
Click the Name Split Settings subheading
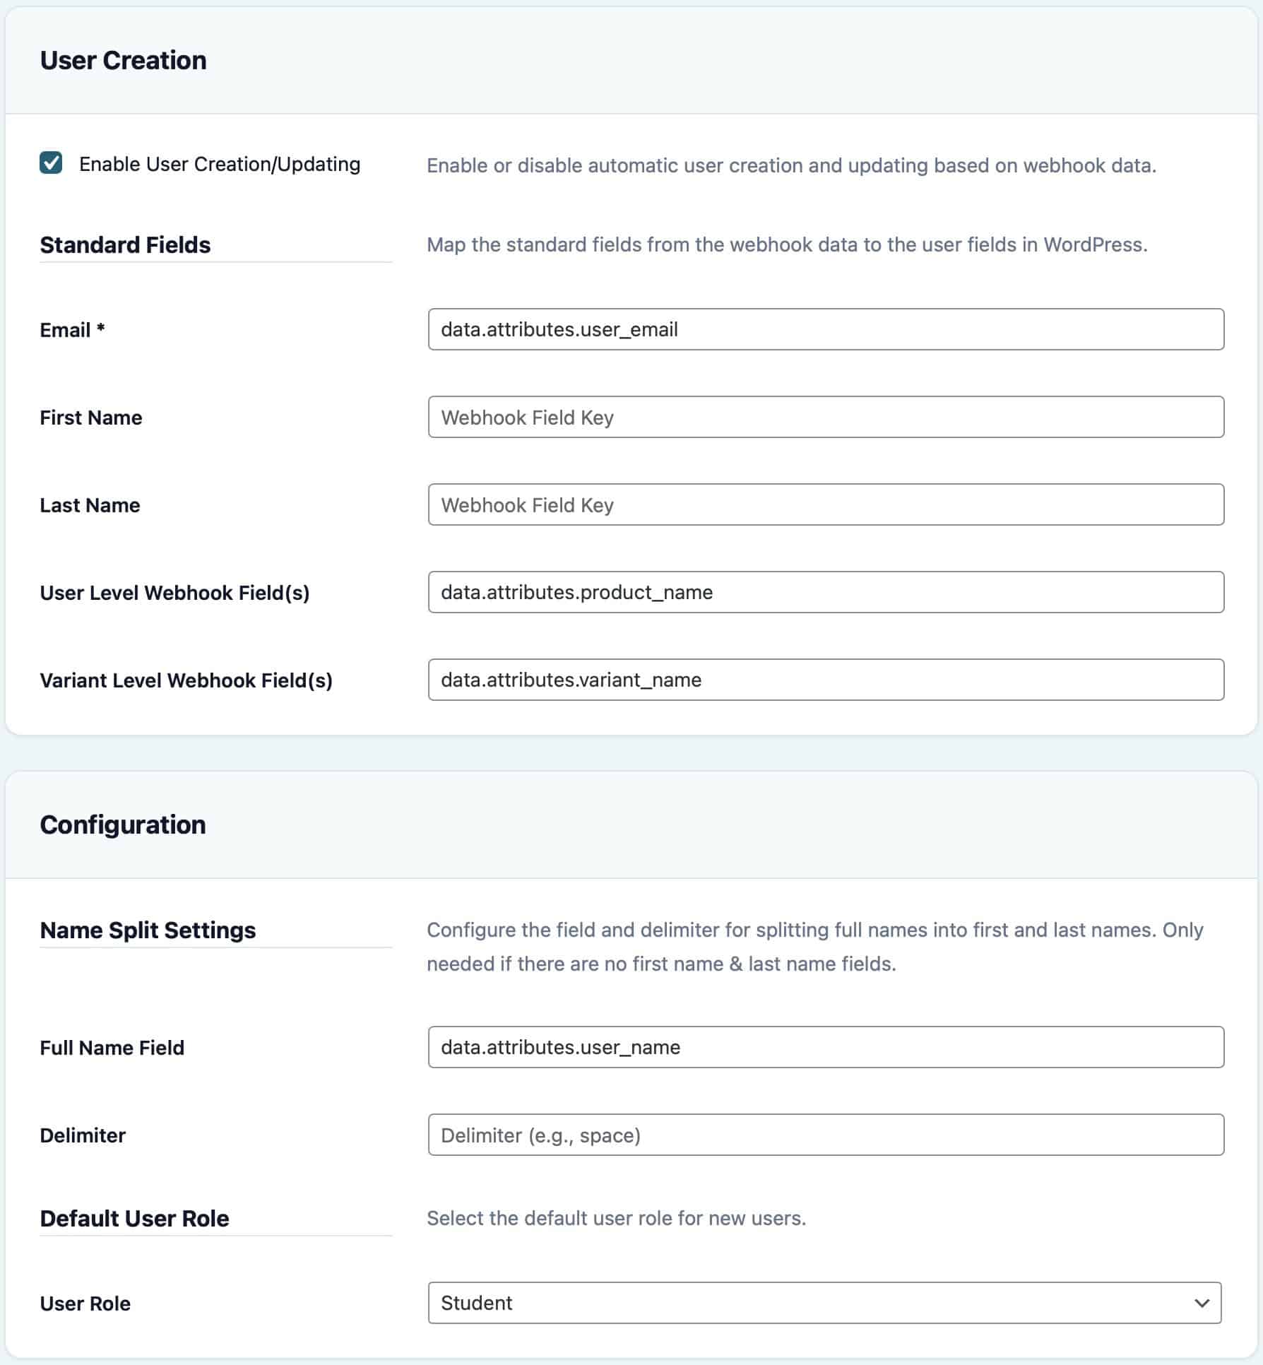pyautogui.click(x=148, y=930)
